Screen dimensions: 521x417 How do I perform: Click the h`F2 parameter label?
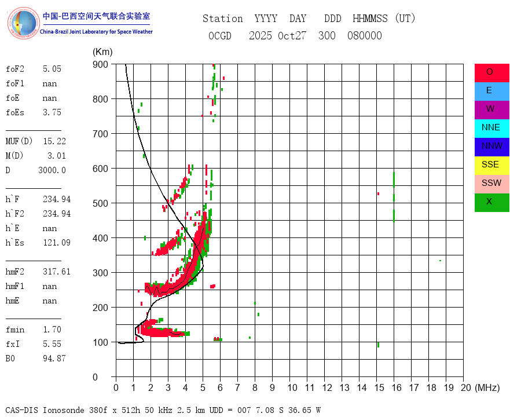pos(15,214)
